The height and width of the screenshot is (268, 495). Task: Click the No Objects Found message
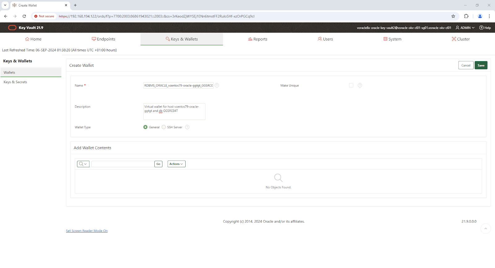pos(278,187)
